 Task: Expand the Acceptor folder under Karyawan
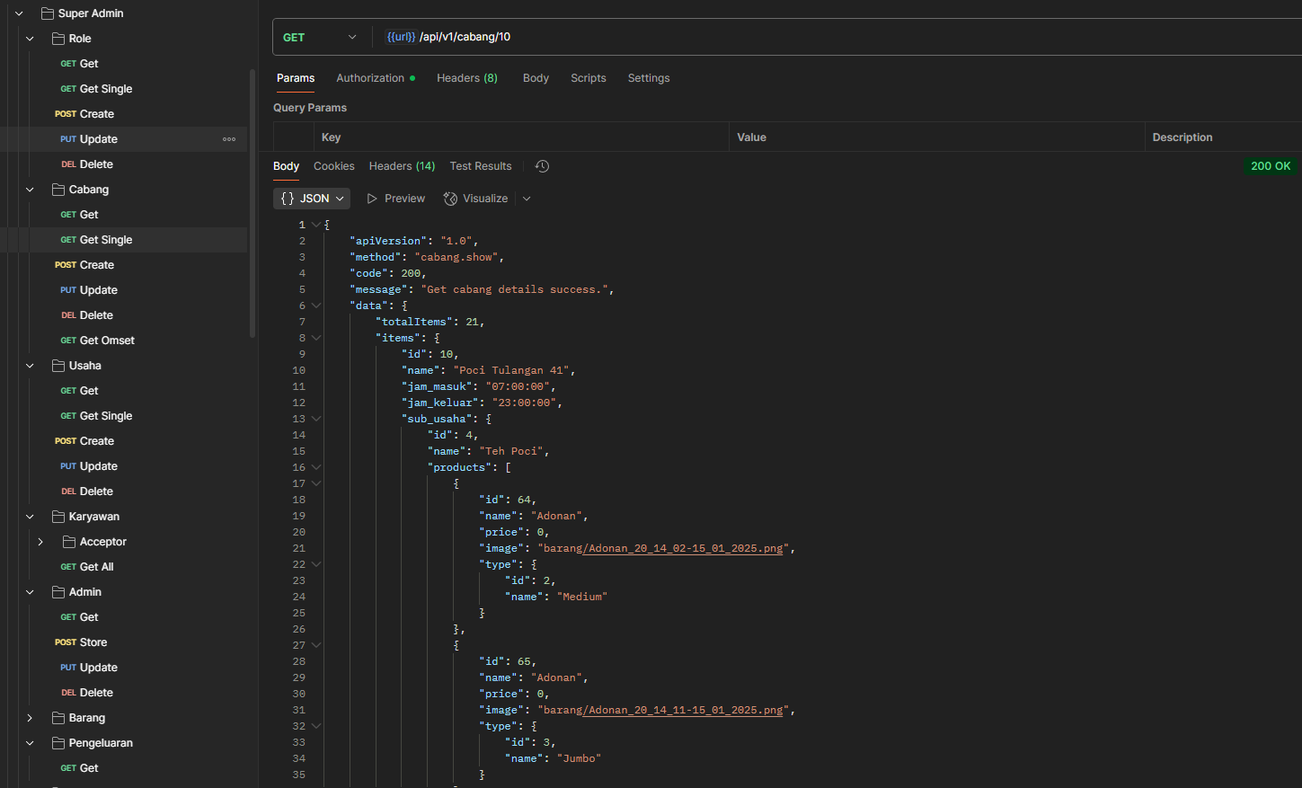(40, 541)
